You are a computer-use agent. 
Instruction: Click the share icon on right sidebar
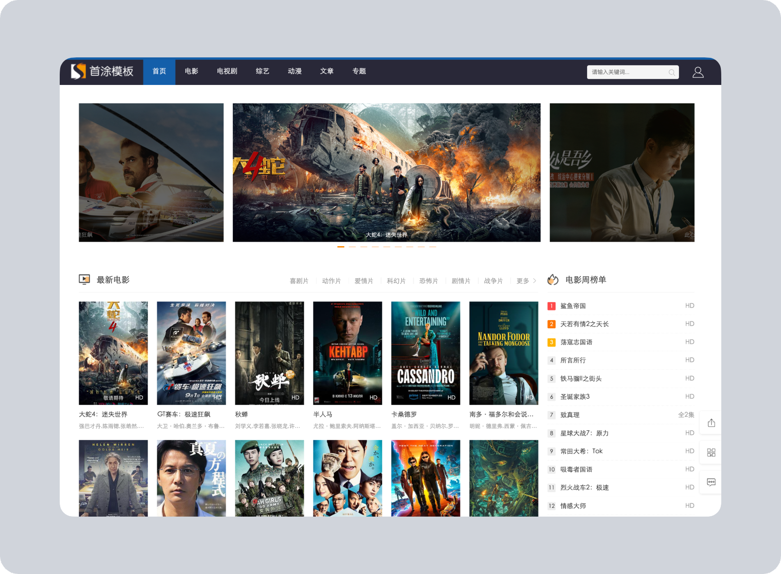pos(711,423)
